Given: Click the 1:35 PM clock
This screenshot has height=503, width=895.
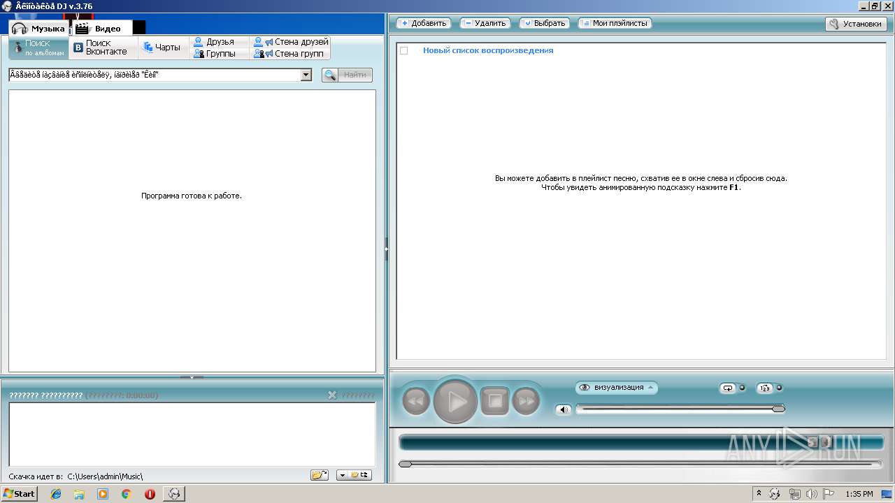Looking at the screenshot, I should coord(859,494).
